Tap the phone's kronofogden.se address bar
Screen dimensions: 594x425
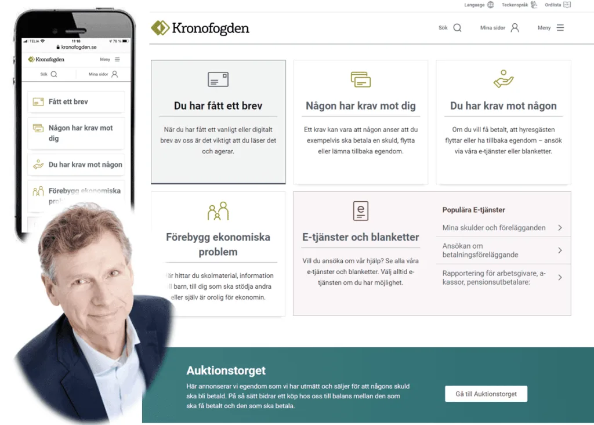pyautogui.click(x=76, y=47)
